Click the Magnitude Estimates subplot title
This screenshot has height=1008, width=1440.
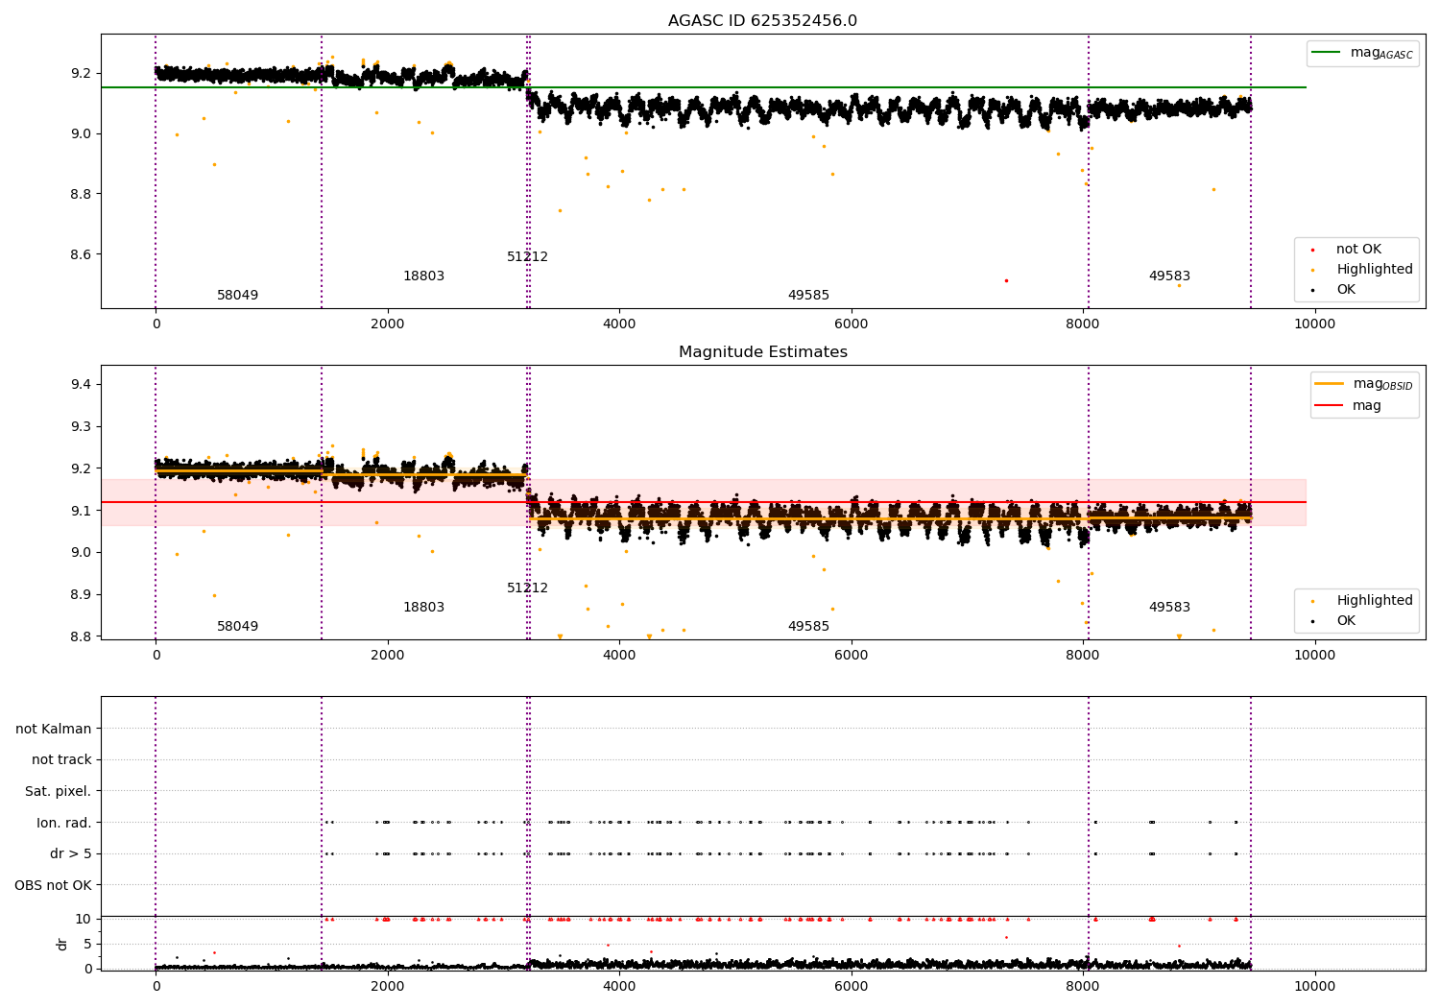(x=762, y=352)
